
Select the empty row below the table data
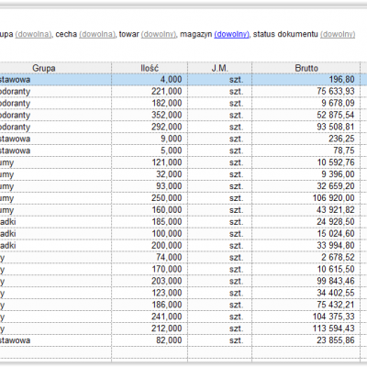tap(183, 352)
